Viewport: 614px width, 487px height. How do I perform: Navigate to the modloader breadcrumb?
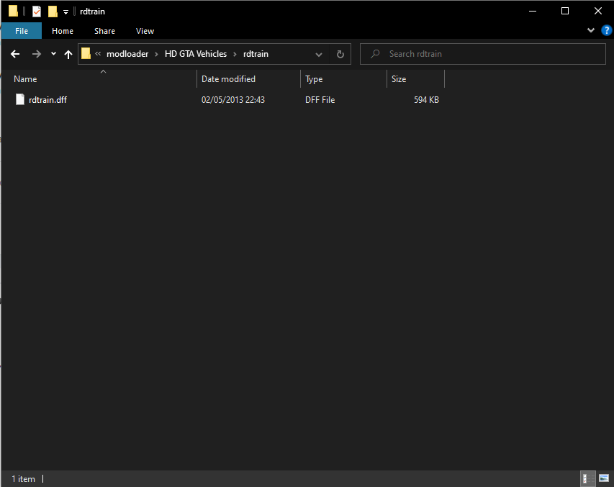pyautogui.click(x=127, y=54)
